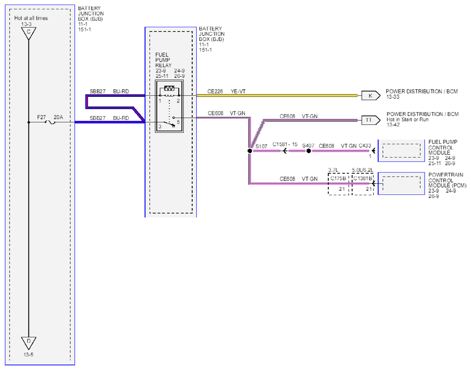
Task: Click the CE608 VT-GN wire label near relay
Action: pos(227,113)
